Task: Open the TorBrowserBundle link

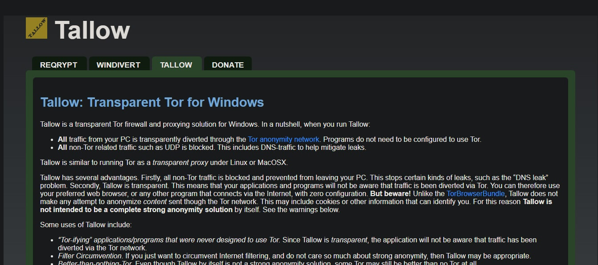Action: click(475, 193)
